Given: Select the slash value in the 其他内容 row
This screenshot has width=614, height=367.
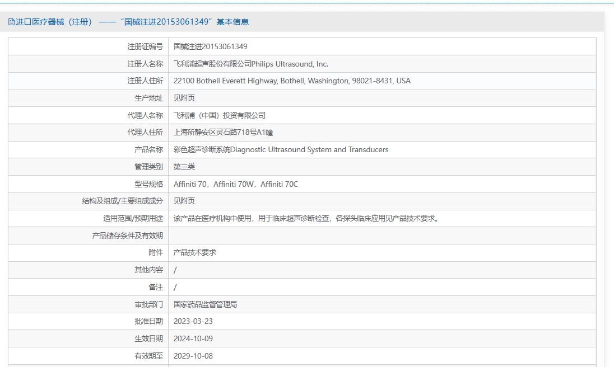Looking at the screenshot, I should pos(175,270).
